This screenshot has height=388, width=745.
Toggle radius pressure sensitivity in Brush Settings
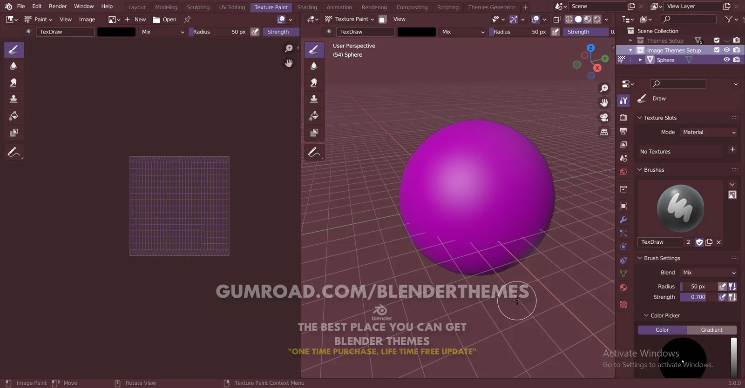(722, 287)
